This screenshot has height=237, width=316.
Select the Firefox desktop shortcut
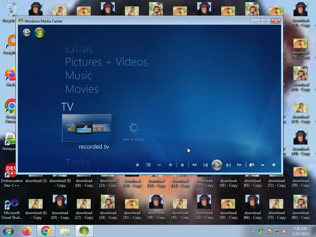pyautogui.click(x=10, y=77)
